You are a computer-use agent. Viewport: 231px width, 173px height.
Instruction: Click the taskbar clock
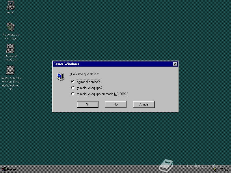click(224, 170)
